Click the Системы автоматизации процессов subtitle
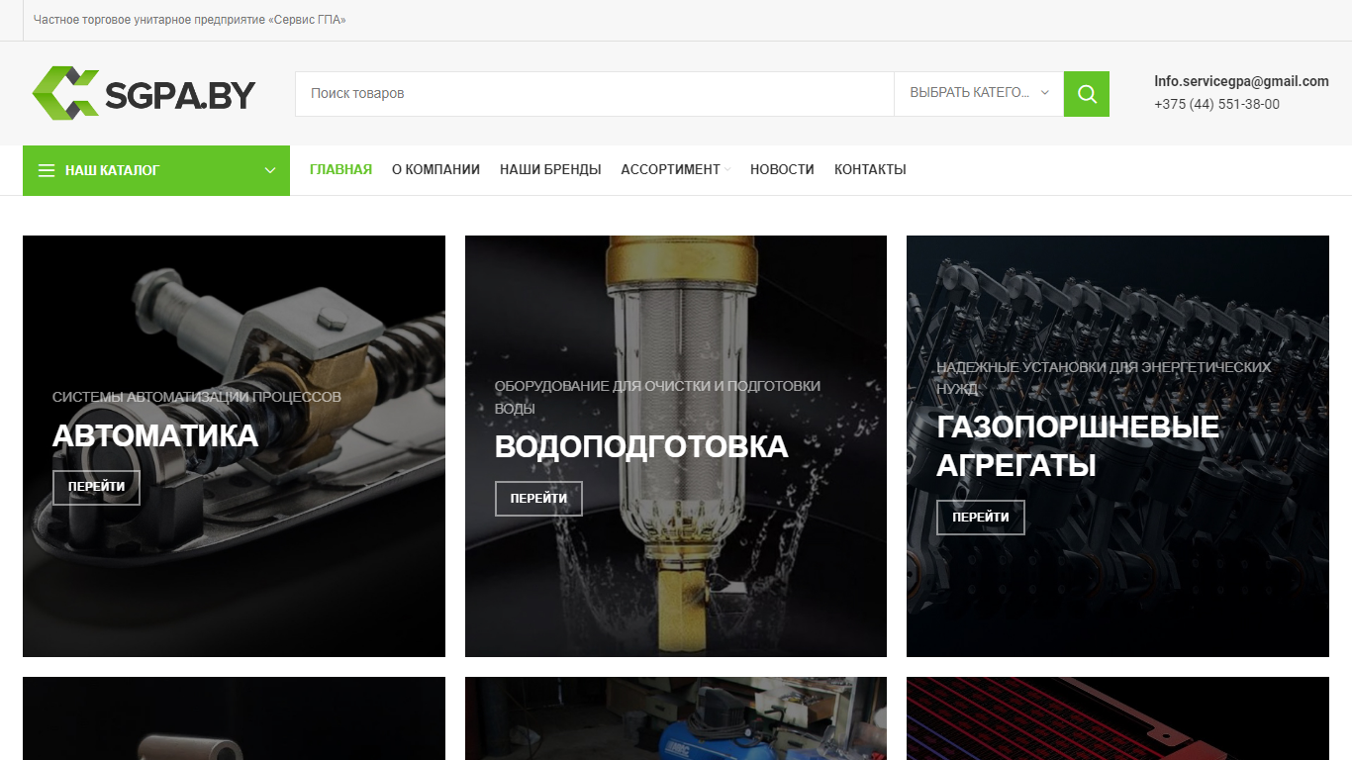Viewport: 1352px width, 760px height. 197,397
